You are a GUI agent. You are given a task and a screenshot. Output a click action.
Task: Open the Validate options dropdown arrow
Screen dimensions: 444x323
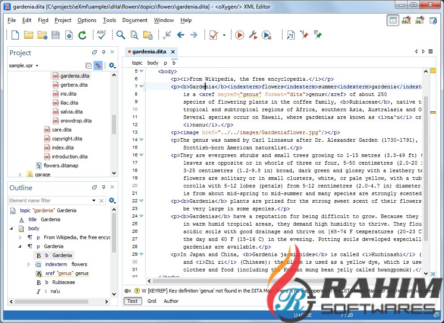[x=224, y=35]
